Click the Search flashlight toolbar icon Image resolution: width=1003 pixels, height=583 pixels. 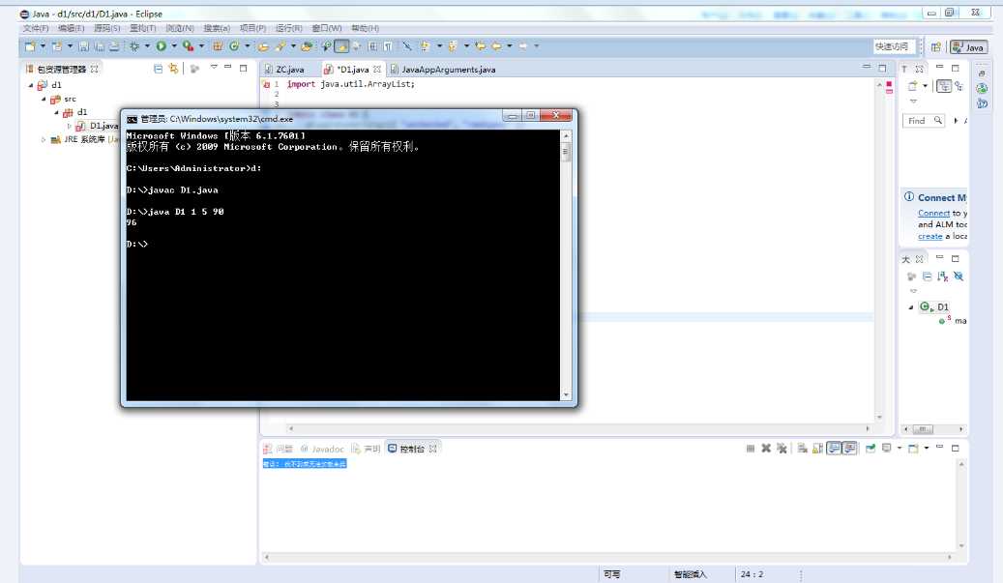pyautogui.click(x=280, y=46)
